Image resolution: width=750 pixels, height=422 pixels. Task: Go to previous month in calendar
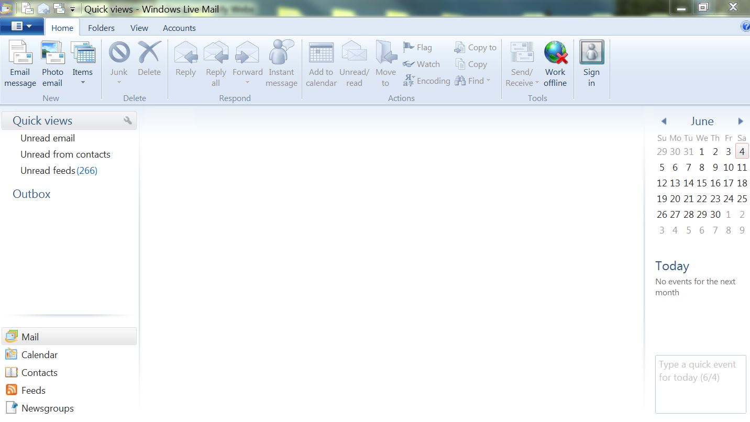(664, 121)
